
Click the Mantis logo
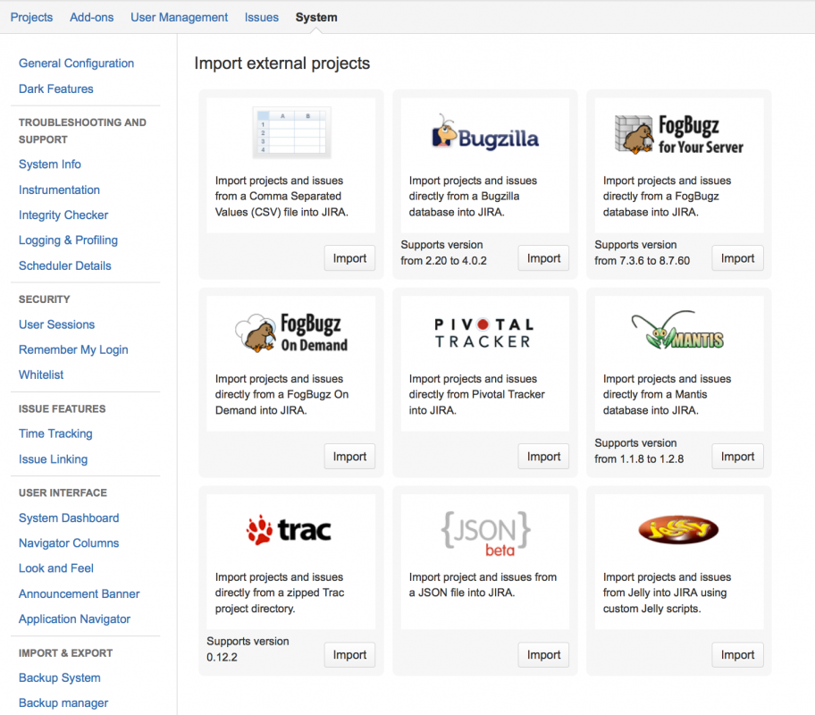tap(678, 332)
